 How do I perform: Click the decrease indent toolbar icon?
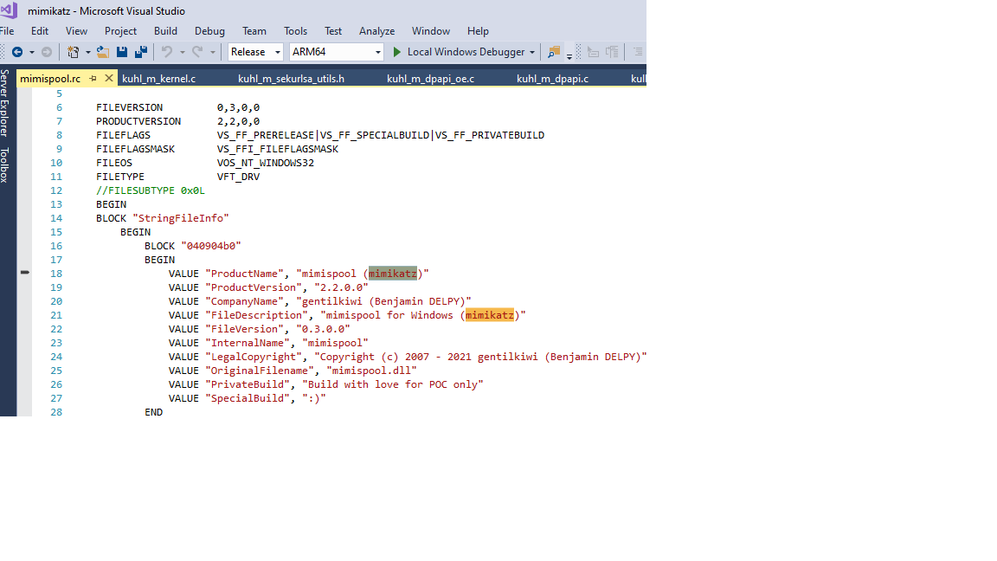pos(593,52)
